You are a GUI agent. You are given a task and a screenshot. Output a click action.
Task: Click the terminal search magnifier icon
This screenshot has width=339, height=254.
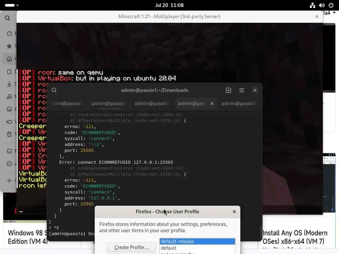54,90
